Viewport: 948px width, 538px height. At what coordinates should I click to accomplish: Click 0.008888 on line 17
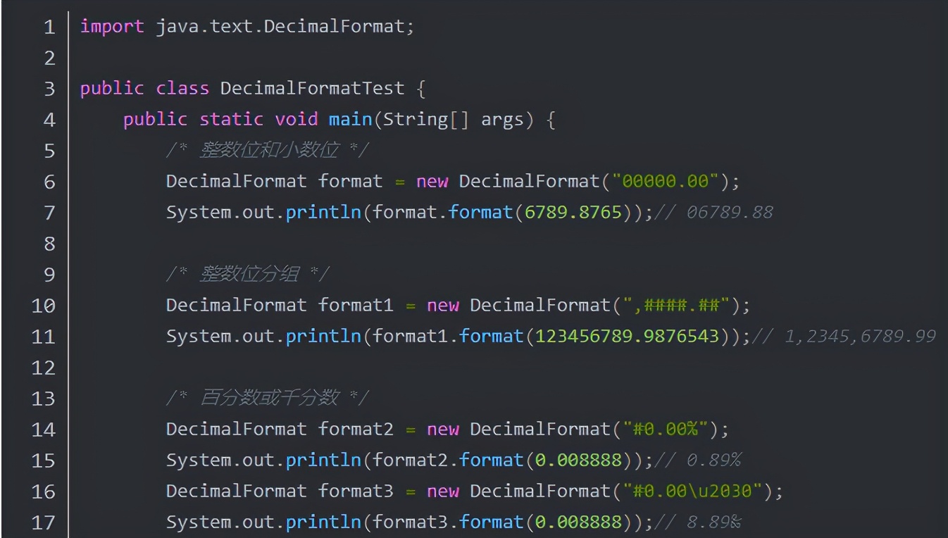(578, 523)
